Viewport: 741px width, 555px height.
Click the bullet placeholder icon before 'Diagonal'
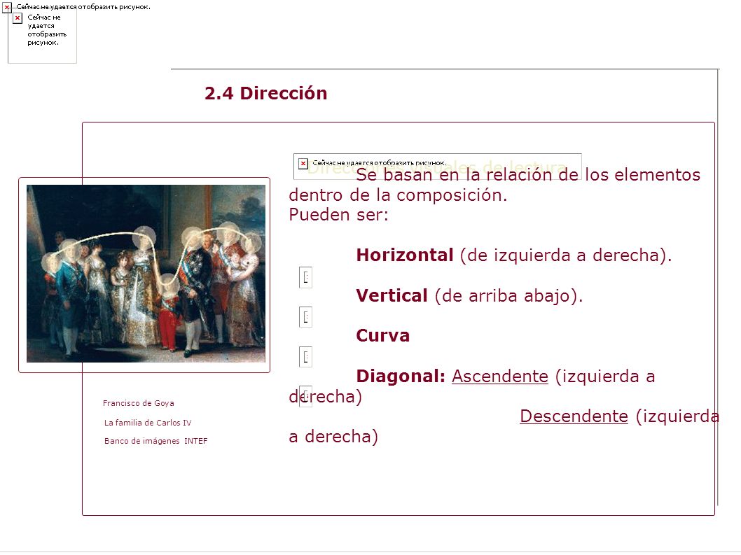coord(305,357)
